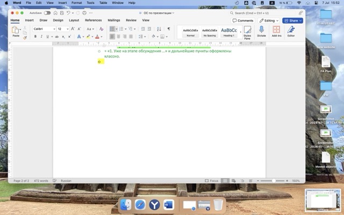344x215 pixels.
Task: Expand the Editing mode dropdown
Action: (x=269, y=20)
